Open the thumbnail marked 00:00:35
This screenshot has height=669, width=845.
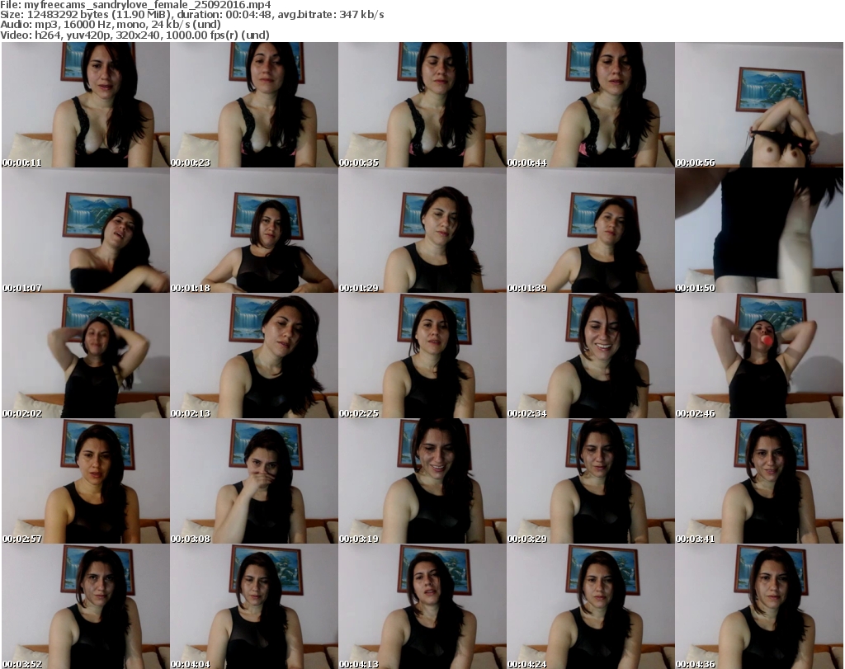tap(422, 106)
